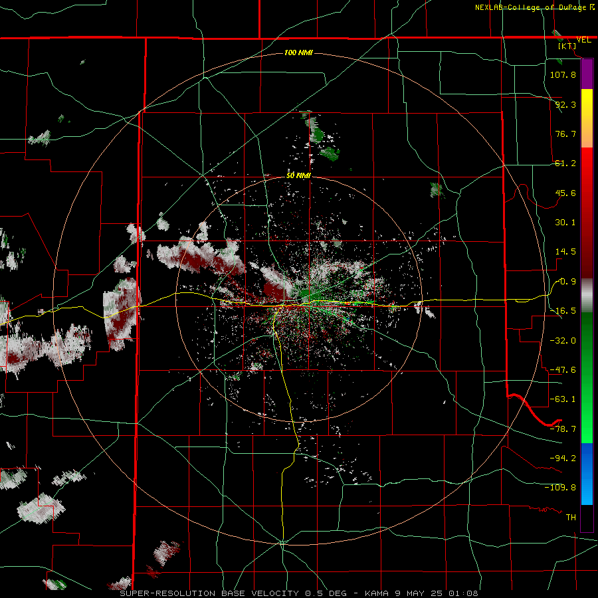Screen dimensions: 598x598
Task: Click the green segment of the color bar
Action: pyautogui.click(x=587, y=377)
